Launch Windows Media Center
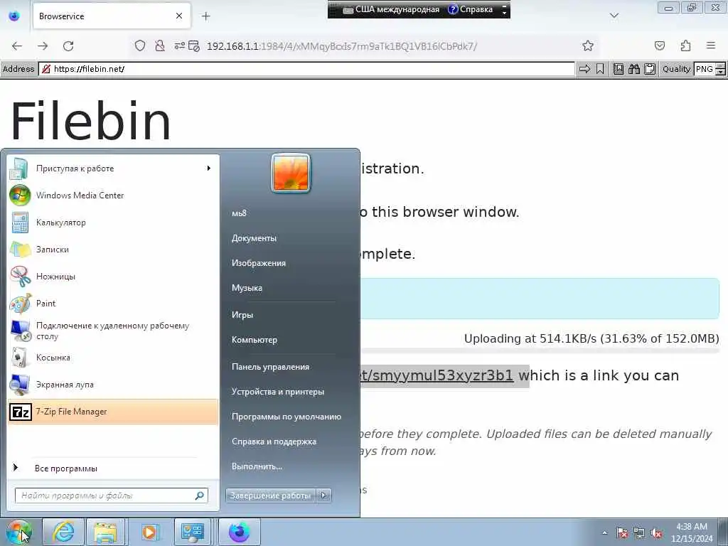728x546 pixels. point(113,196)
